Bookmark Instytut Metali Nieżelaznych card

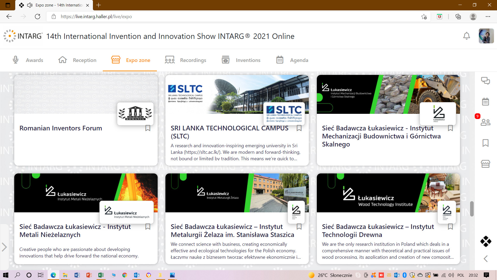pyautogui.click(x=148, y=227)
